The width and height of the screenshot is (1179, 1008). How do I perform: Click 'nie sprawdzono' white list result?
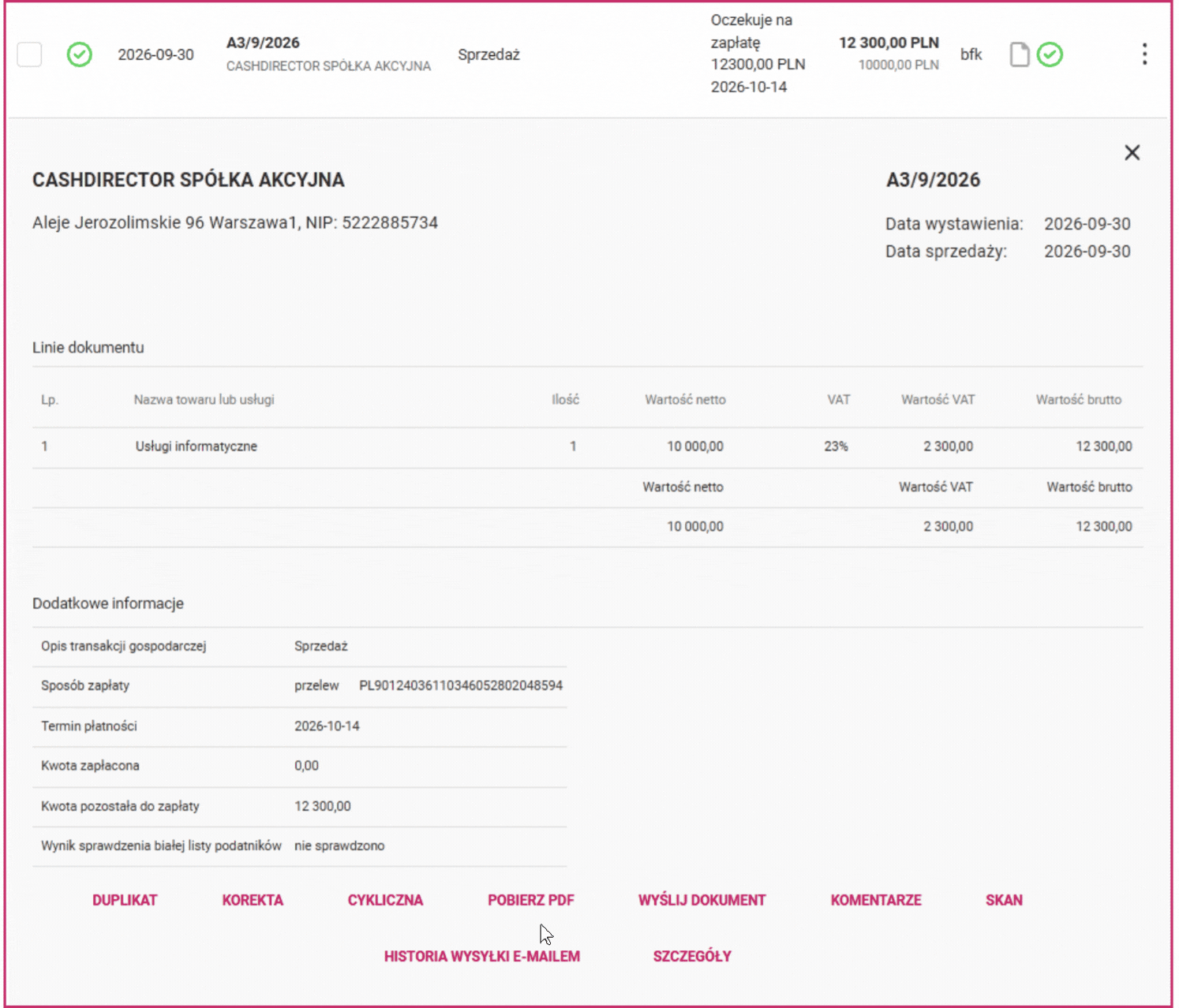[x=339, y=846]
